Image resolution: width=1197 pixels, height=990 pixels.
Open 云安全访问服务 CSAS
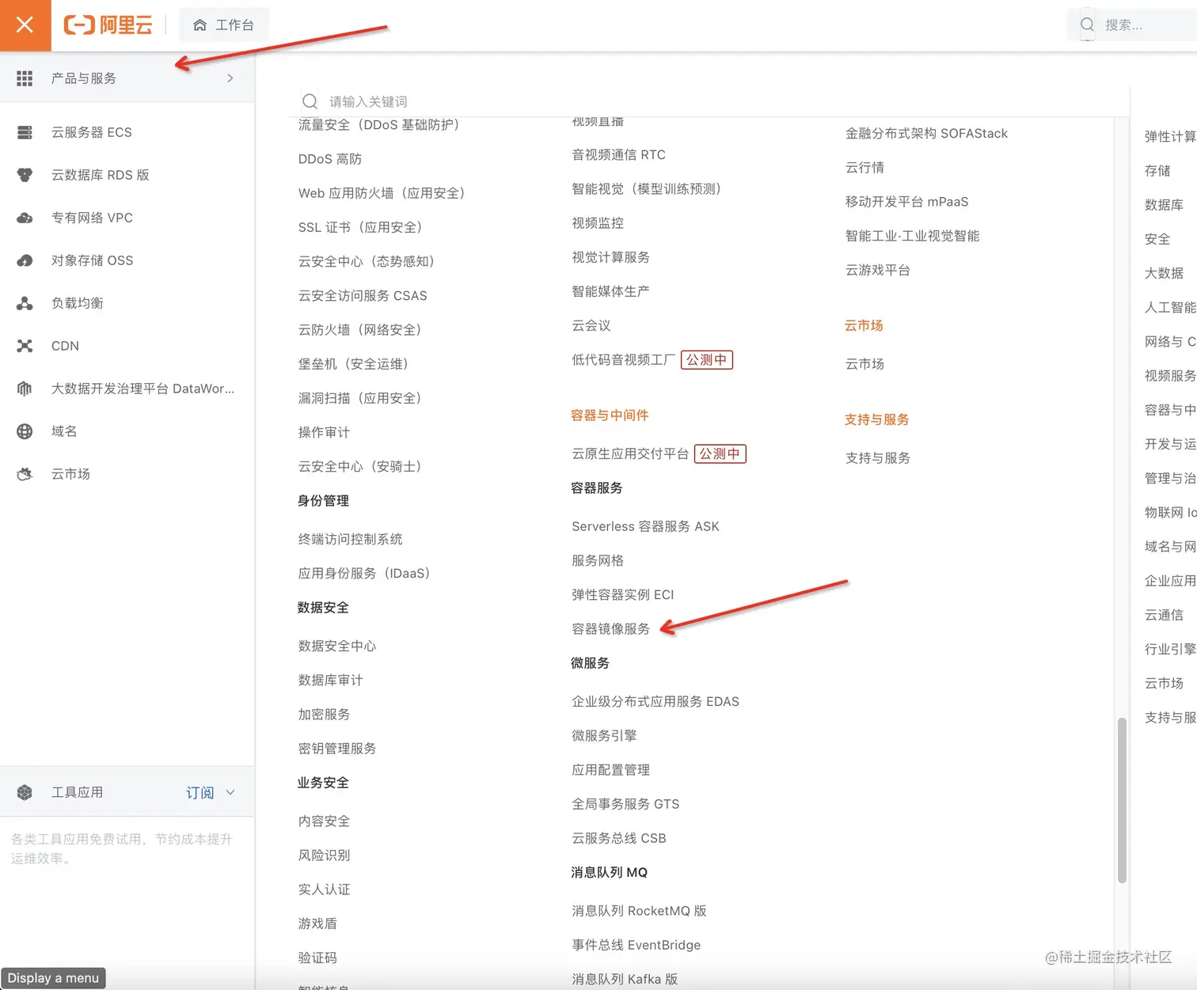[x=363, y=295]
